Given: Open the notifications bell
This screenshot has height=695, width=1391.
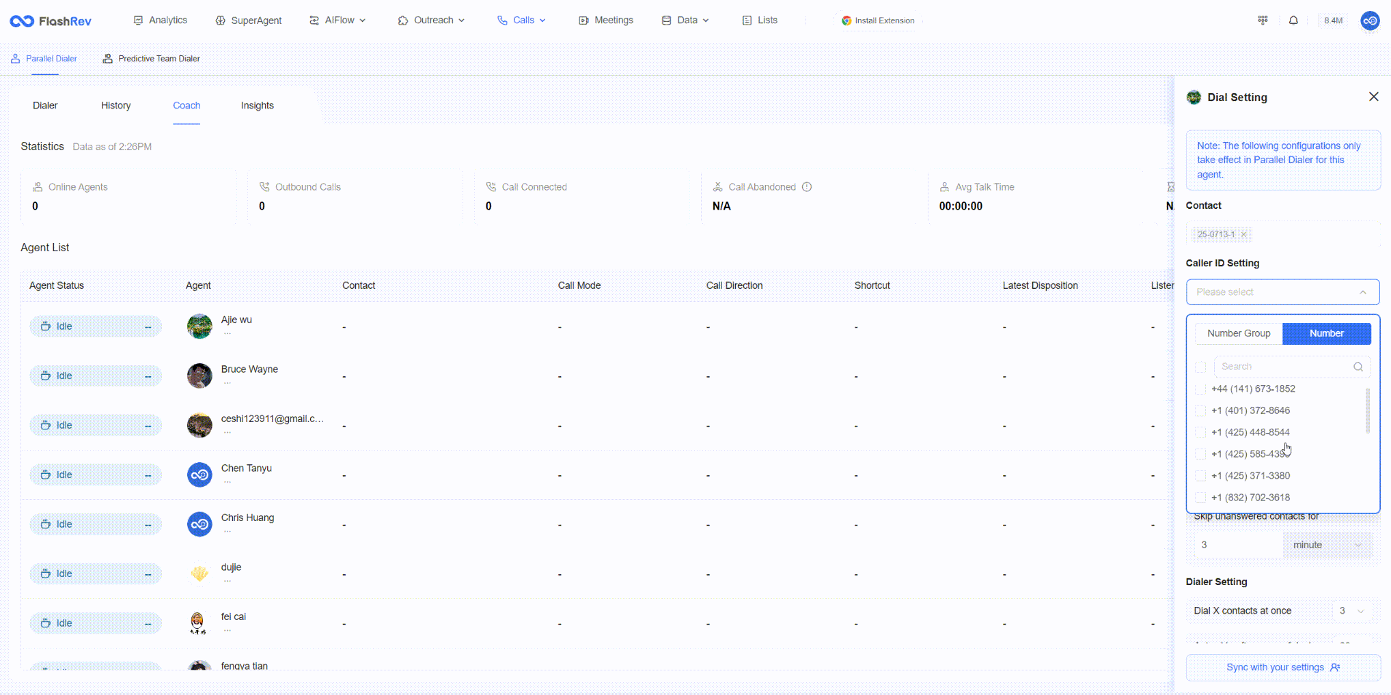Looking at the screenshot, I should [x=1293, y=20].
